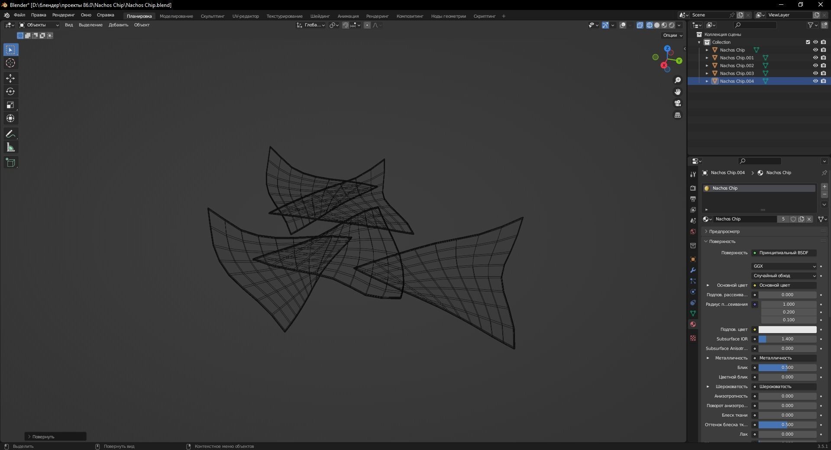Open the World properties tab

tap(693, 232)
